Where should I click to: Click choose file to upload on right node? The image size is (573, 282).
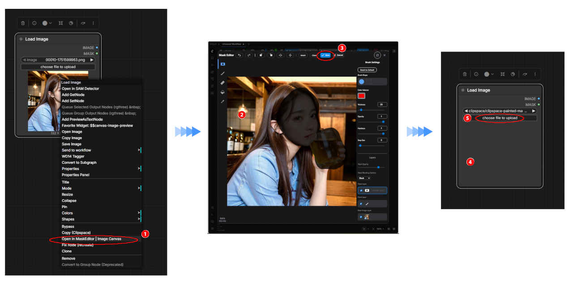click(x=500, y=118)
